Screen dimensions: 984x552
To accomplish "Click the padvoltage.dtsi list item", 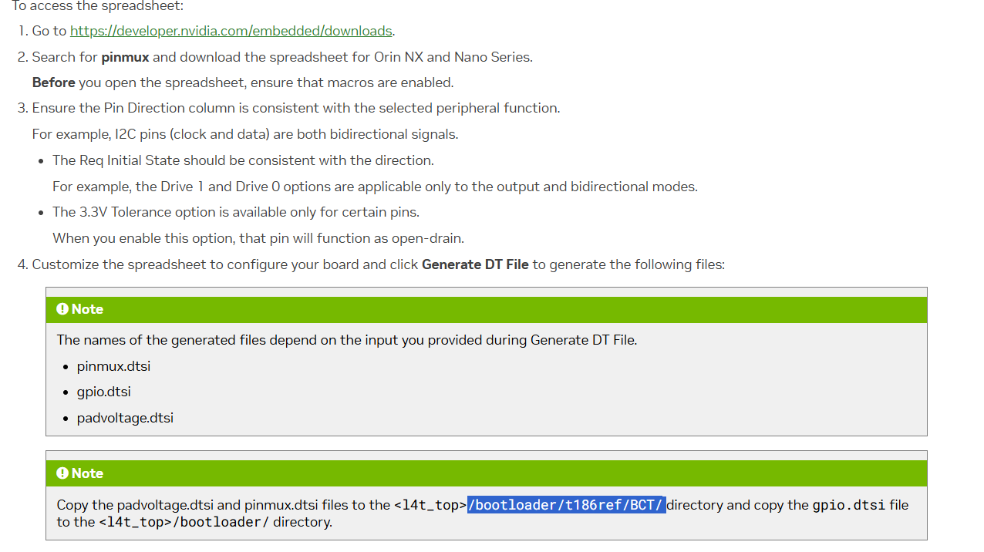I will point(125,418).
